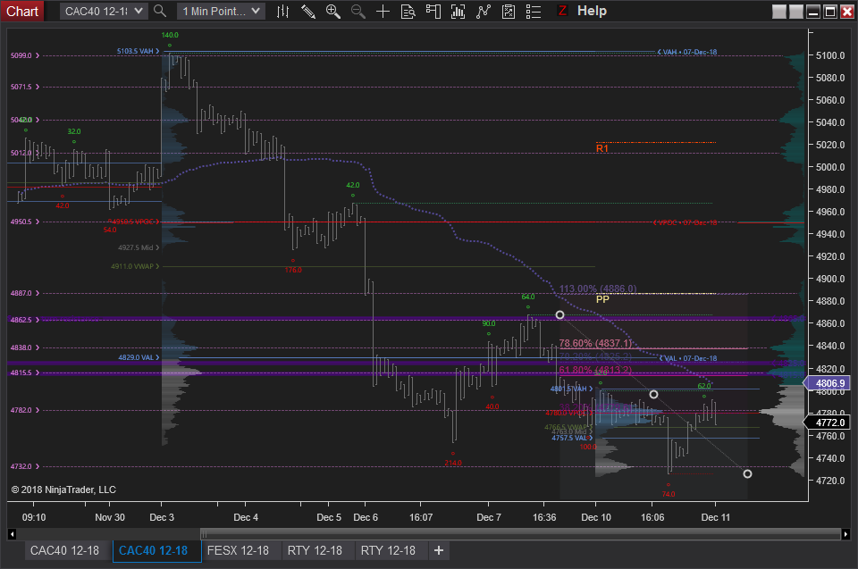Click the 4862.5 level label
Viewport: 858px width, 569px height.
[x=25, y=320]
